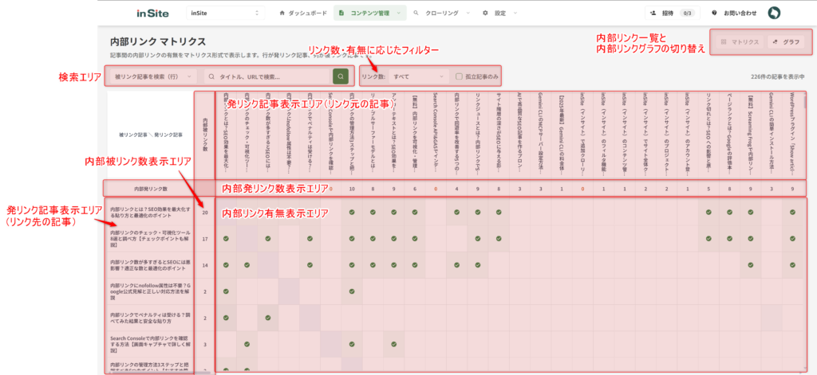The height and width of the screenshot is (375, 817).
Task: Open the リンク数 すべて filter dropdown
Action: (x=405, y=76)
